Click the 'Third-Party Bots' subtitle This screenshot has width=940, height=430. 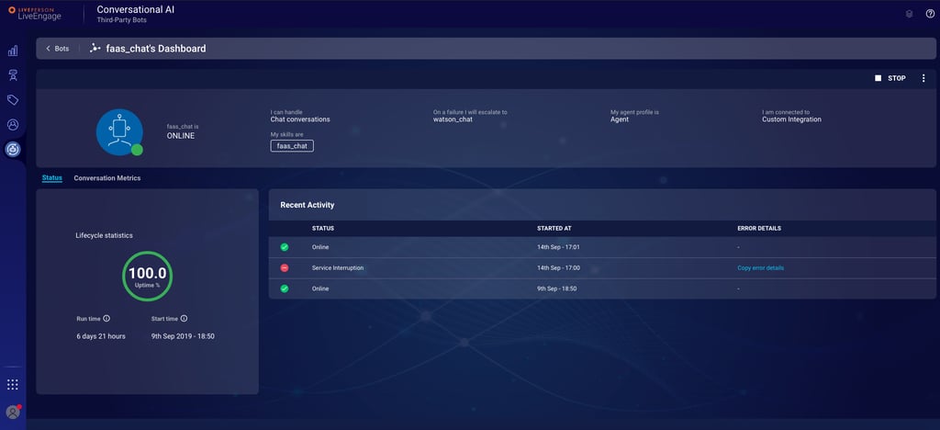122,20
